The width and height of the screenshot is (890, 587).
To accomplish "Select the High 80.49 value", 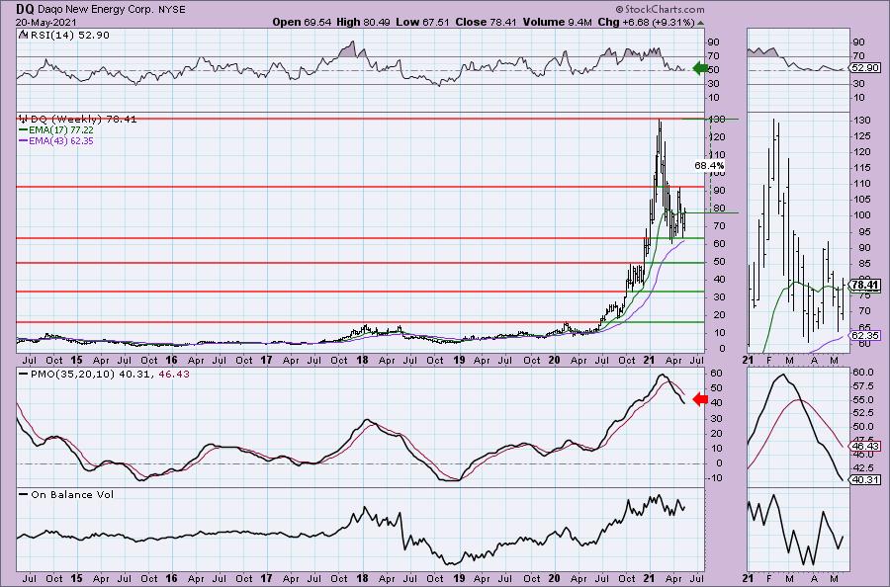I will click(x=363, y=22).
